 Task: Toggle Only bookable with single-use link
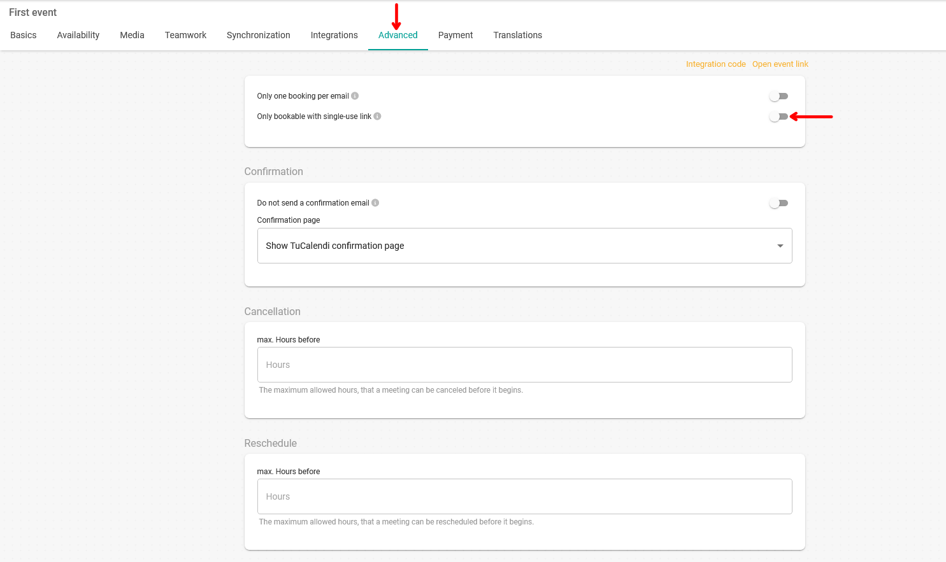778,116
